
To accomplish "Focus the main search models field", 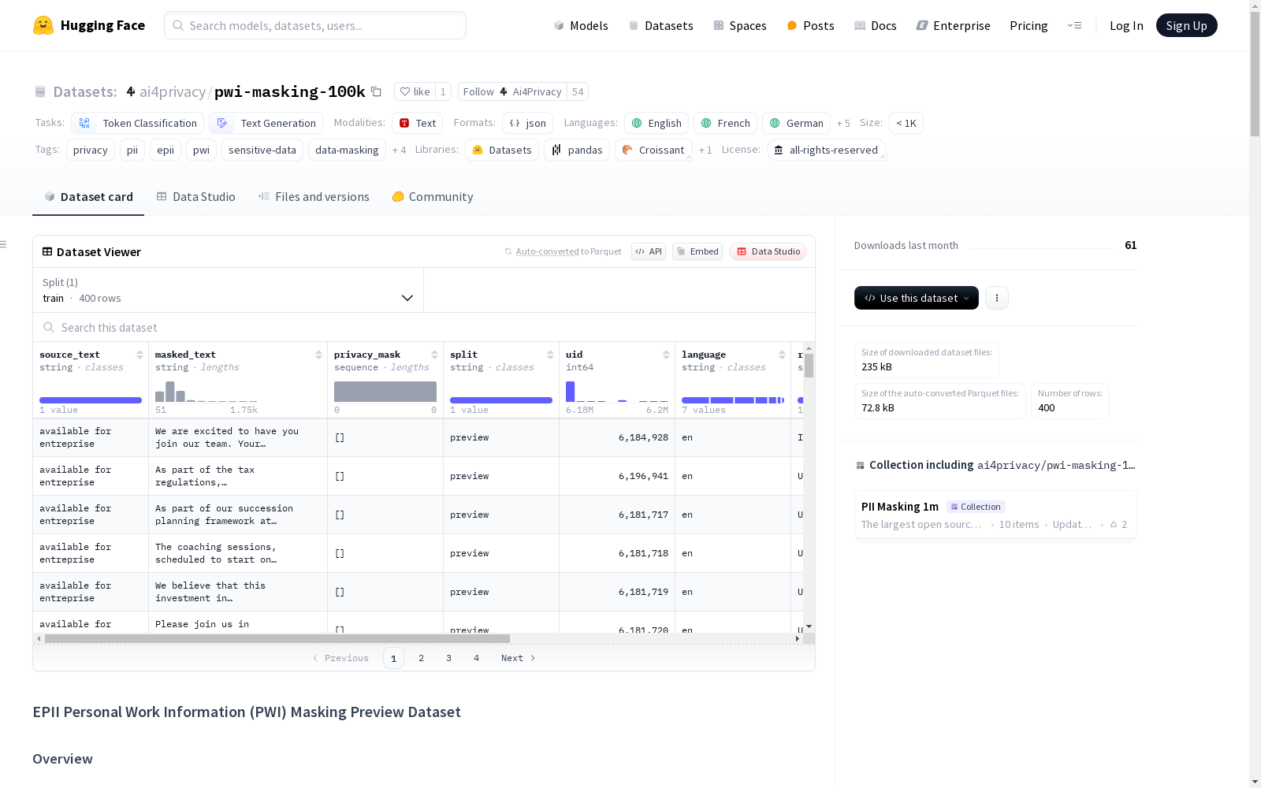I will 315,25.
